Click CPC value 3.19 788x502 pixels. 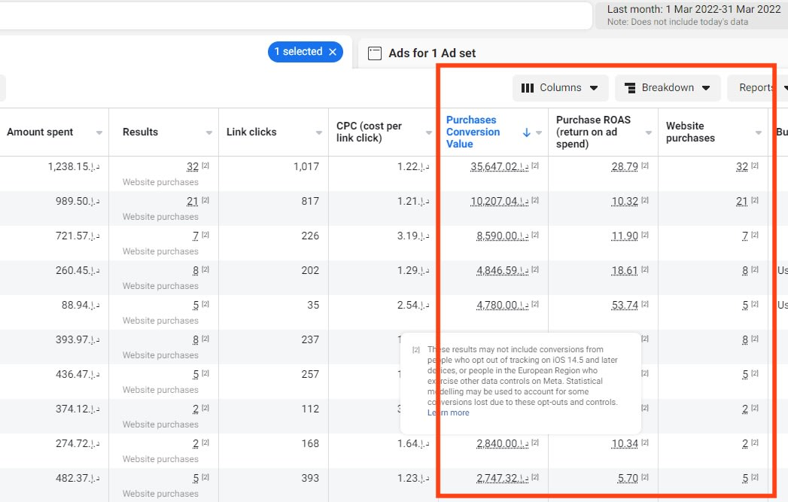coord(413,236)
